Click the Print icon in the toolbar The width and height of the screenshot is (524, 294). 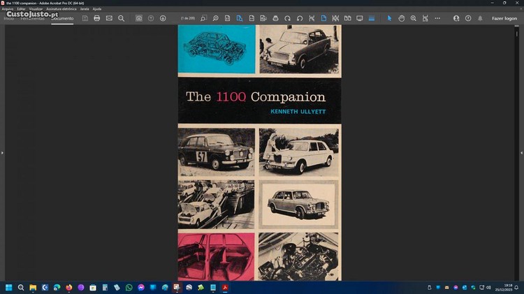pos(97,18)
